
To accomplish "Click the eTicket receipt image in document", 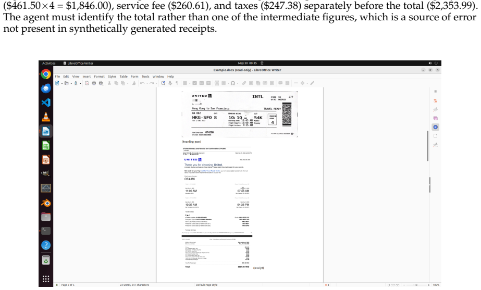I will click(217, 208).
